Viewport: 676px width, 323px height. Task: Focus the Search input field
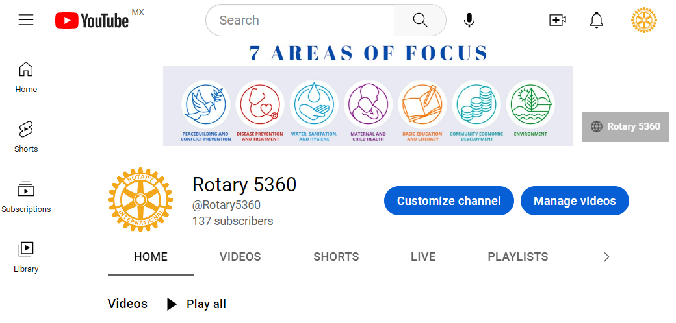coord(300,20)
